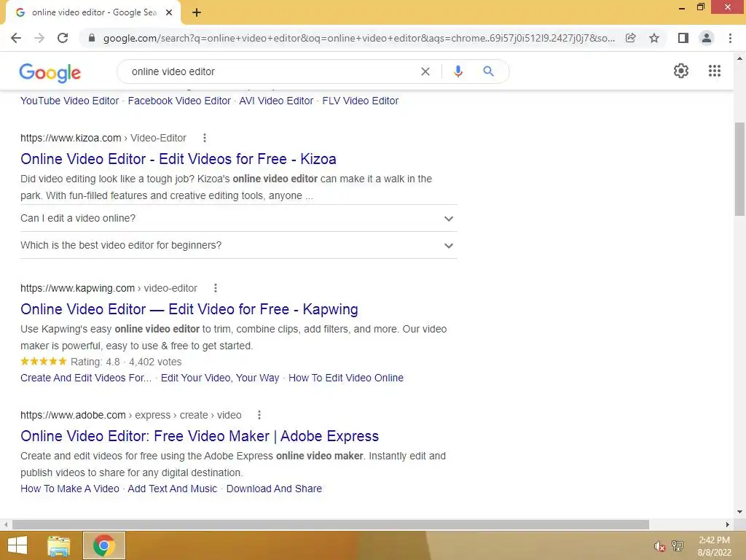746x560 pixels.
Task: Click the Kizoa URL breadcrumb text
Action: 103,138
